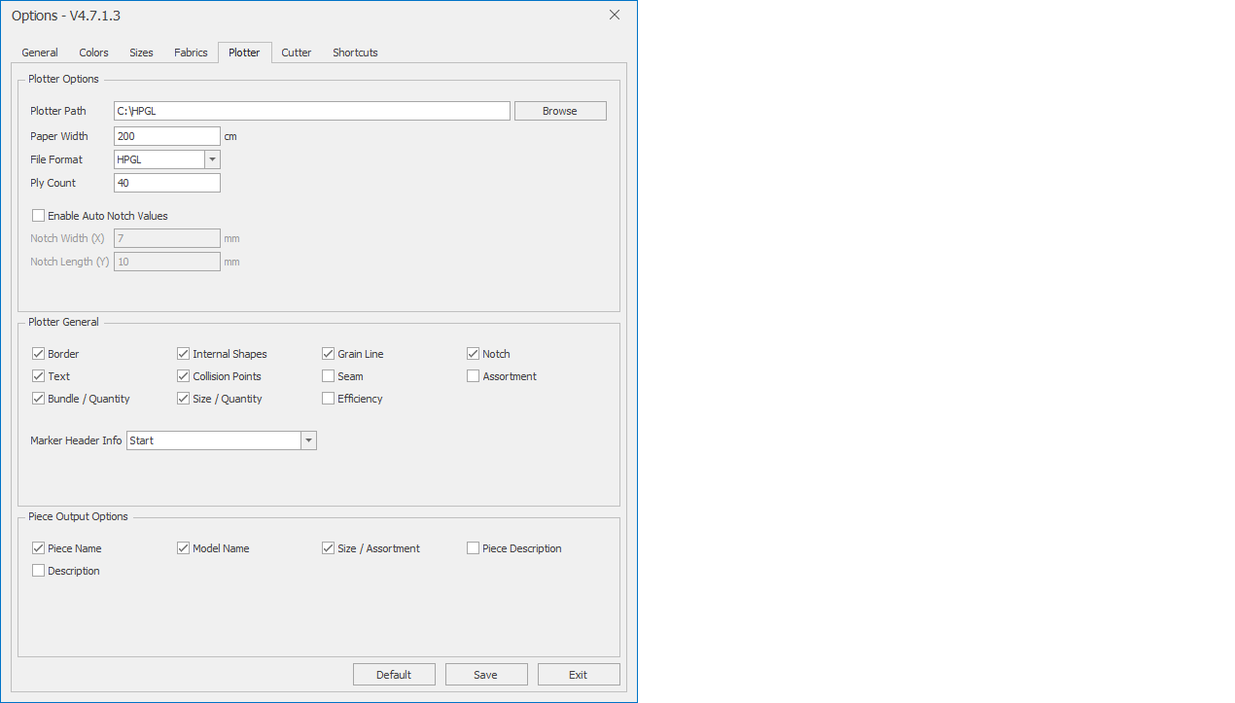The height and width of the screenshot is (703, 1235).
Task: Open the Marker Header Info dropdown
Action: [308, 440]
